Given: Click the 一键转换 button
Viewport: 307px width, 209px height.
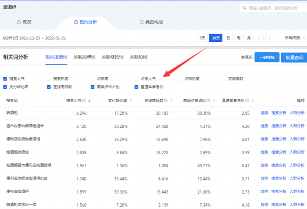Looking at the screenshot, I should click(x=267, y=58).
